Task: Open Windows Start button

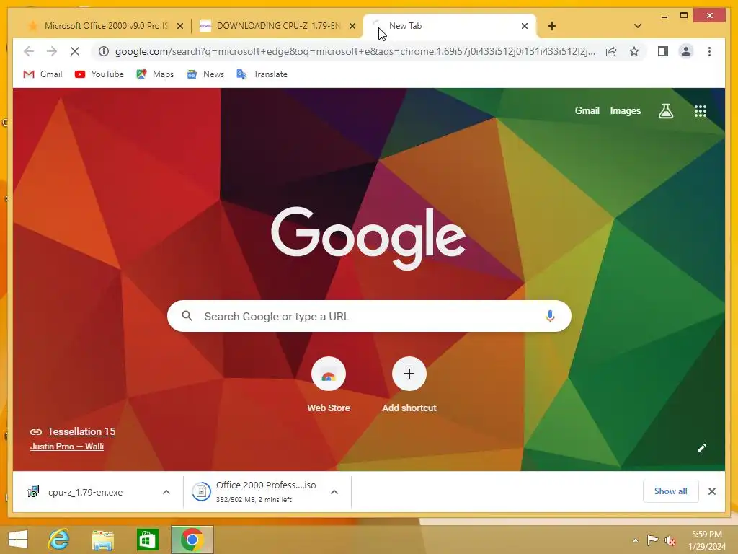Action: tap(18, 540)
